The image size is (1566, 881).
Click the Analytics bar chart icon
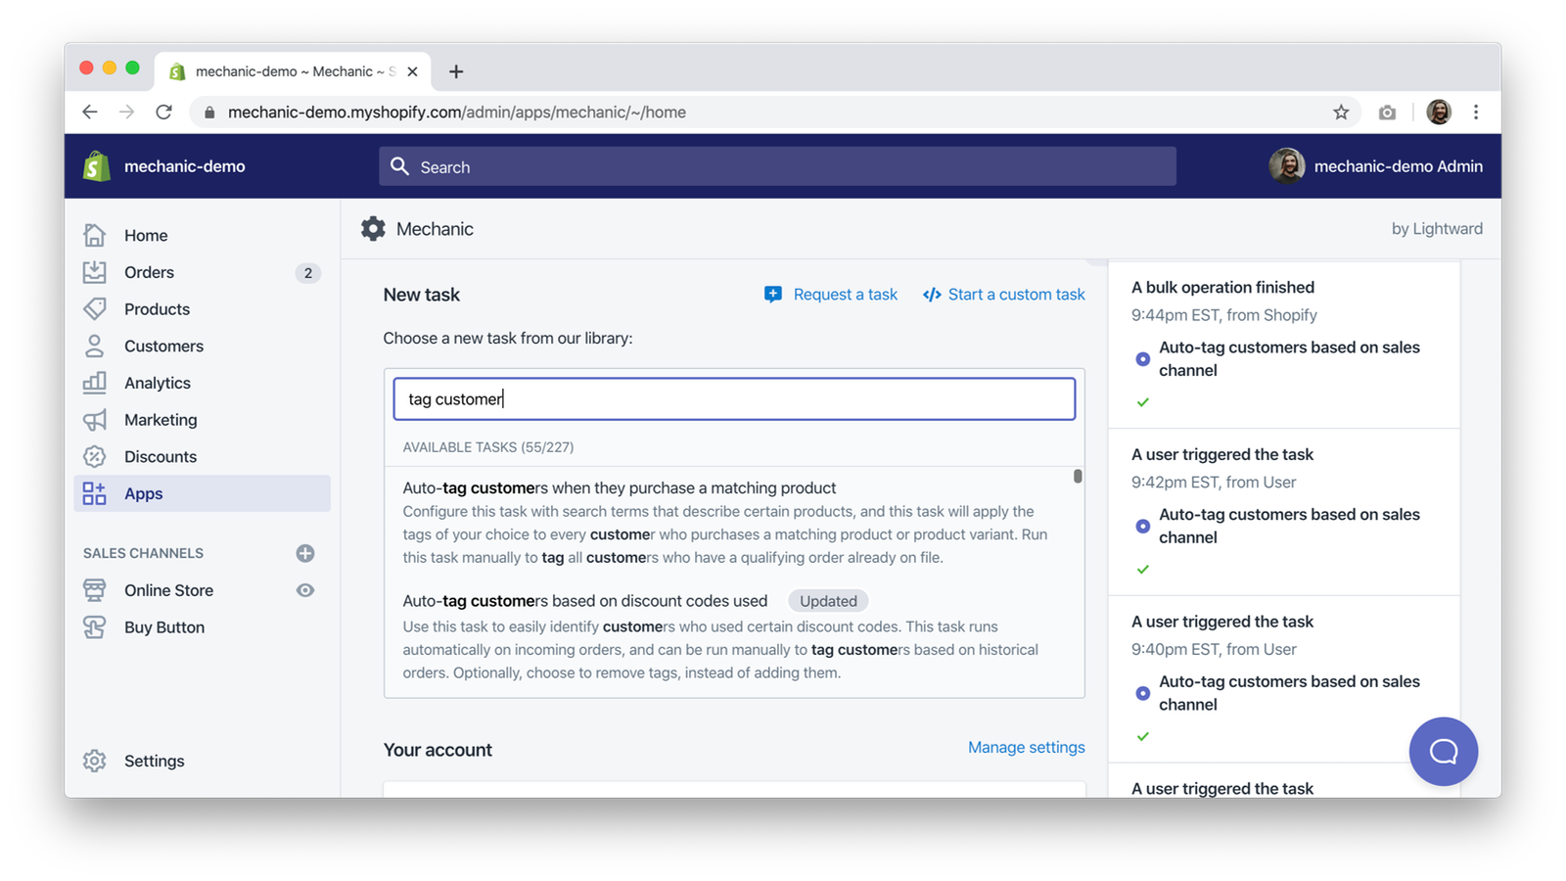pyautogui.click(x=95, y=383)
